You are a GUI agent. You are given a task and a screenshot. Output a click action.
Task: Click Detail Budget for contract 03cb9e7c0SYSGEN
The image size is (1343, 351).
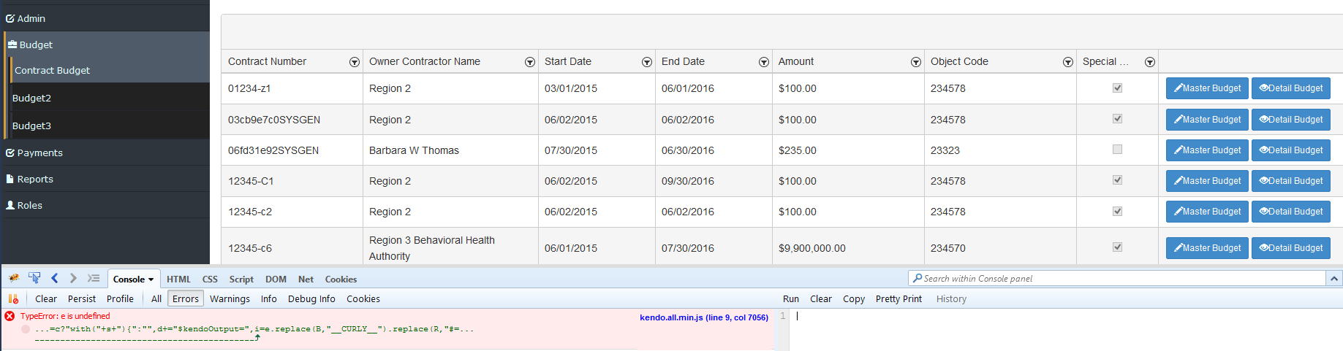click(1290, 120)
